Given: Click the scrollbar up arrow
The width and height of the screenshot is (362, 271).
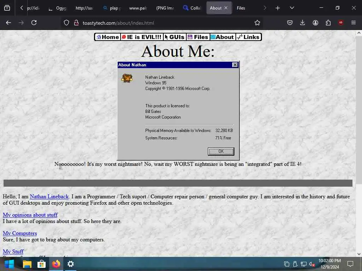Looking at the screenshot, I should [x=359, y=33].
